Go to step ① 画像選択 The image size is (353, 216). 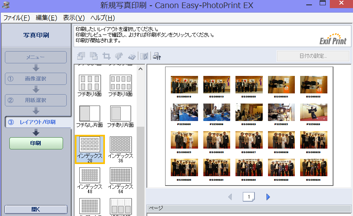[36, 79]
